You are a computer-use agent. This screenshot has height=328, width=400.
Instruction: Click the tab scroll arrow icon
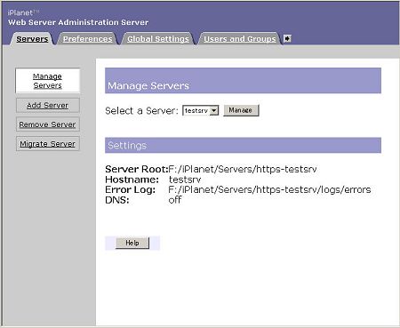click(x=287, y=38)
